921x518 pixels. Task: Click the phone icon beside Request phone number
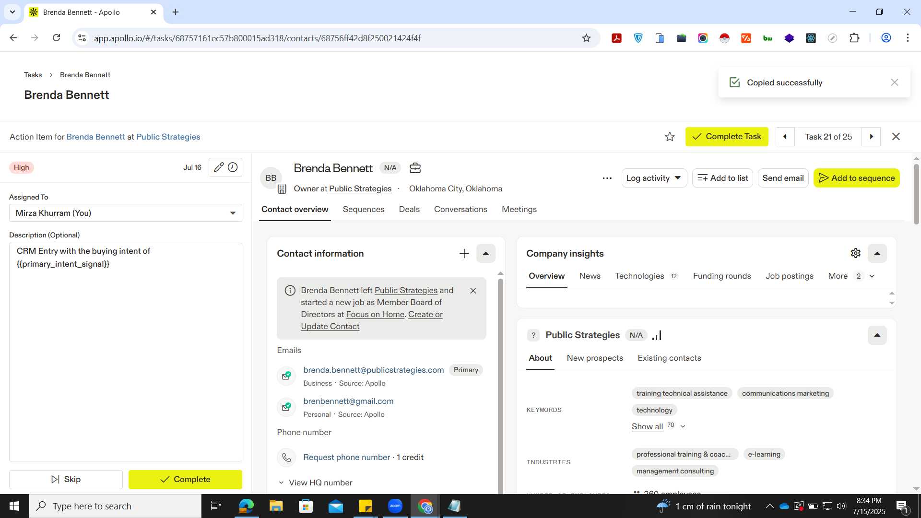tap(286, 458)
